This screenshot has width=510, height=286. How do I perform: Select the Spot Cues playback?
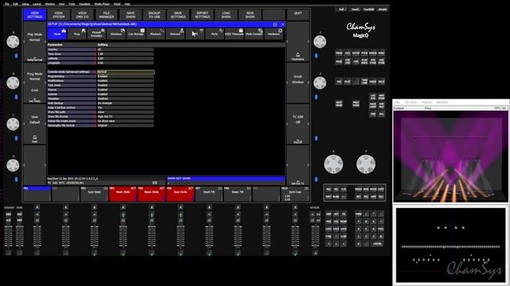pos(295,194)
